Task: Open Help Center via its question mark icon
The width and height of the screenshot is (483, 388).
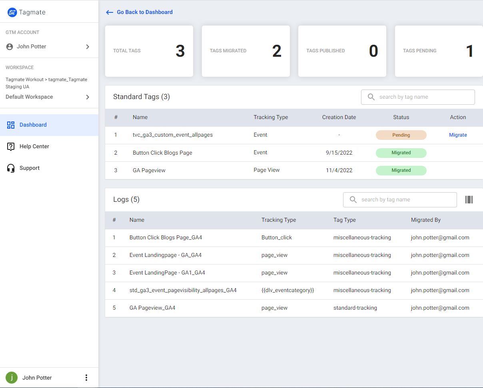Action: (x=10, y=146)
